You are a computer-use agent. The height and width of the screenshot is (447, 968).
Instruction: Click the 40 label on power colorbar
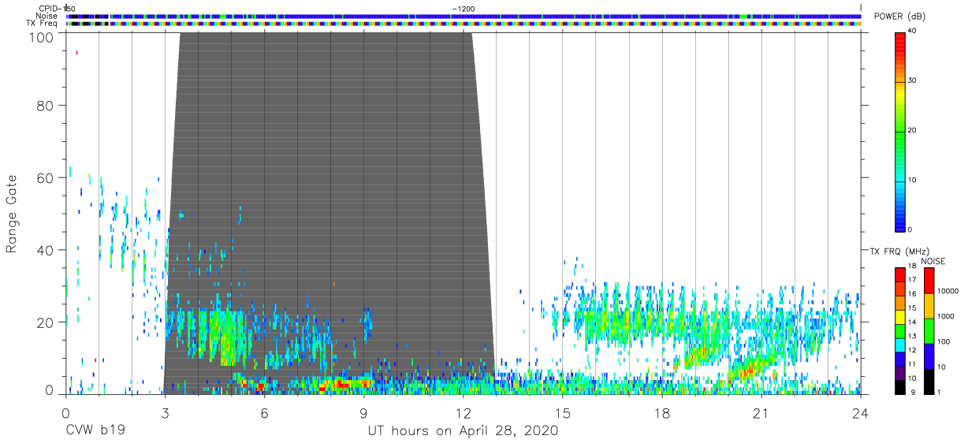912,32
